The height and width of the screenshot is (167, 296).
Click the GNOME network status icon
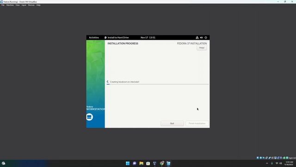[x=197, y=38]
